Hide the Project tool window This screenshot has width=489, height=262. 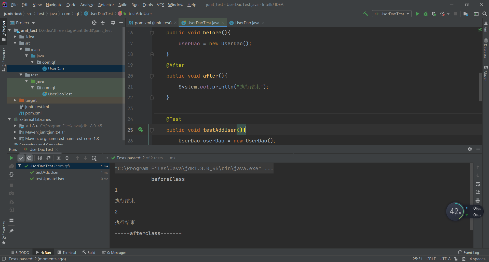pyautogui.click(x=121, y=23)
